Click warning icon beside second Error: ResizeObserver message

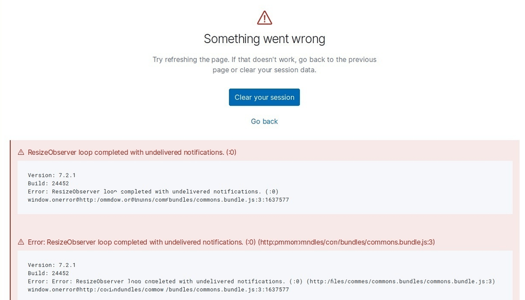(x=21, y=242)
